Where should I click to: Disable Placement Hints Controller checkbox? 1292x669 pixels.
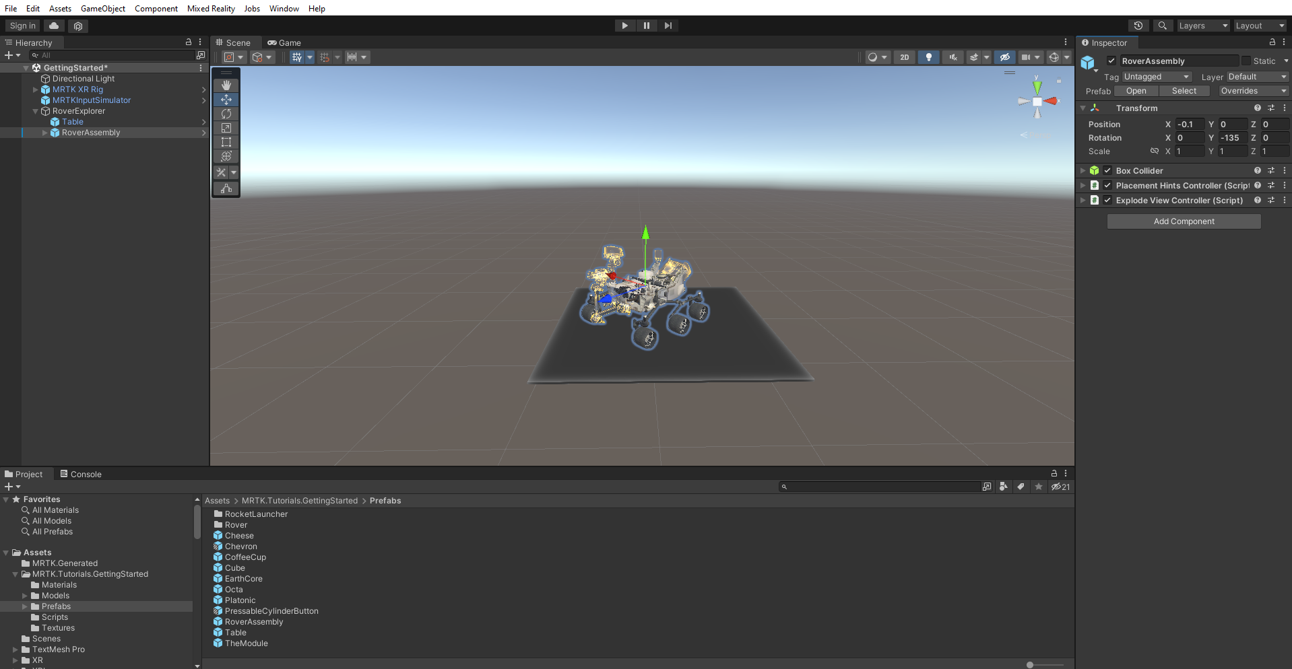pos(1107,186)
